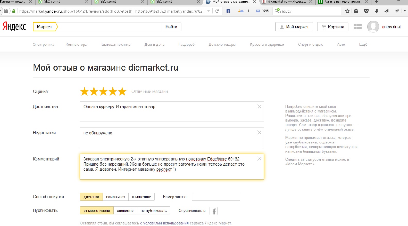Image resolution: width=408 pixels, height=226 pixels.
Task: Open the Красота и здоровье category
Action: [267, 44]
